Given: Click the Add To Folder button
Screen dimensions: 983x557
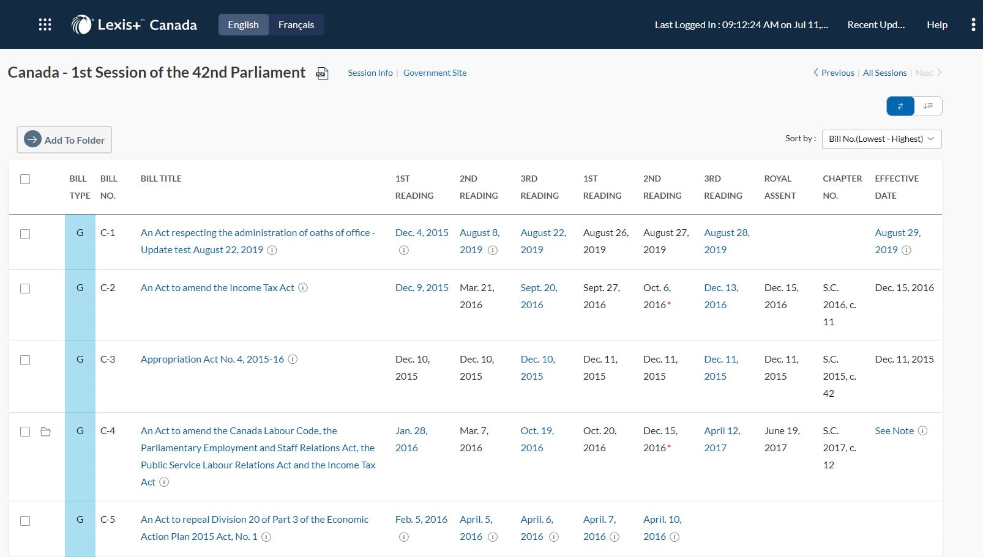Looking at the screenshot, I should (64, 140).
